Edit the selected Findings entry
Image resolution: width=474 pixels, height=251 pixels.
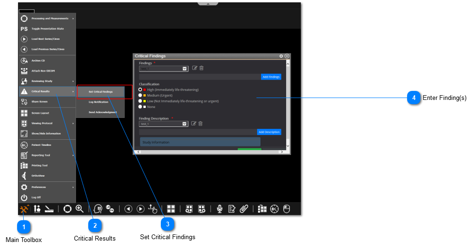click(x=195, y=68)
